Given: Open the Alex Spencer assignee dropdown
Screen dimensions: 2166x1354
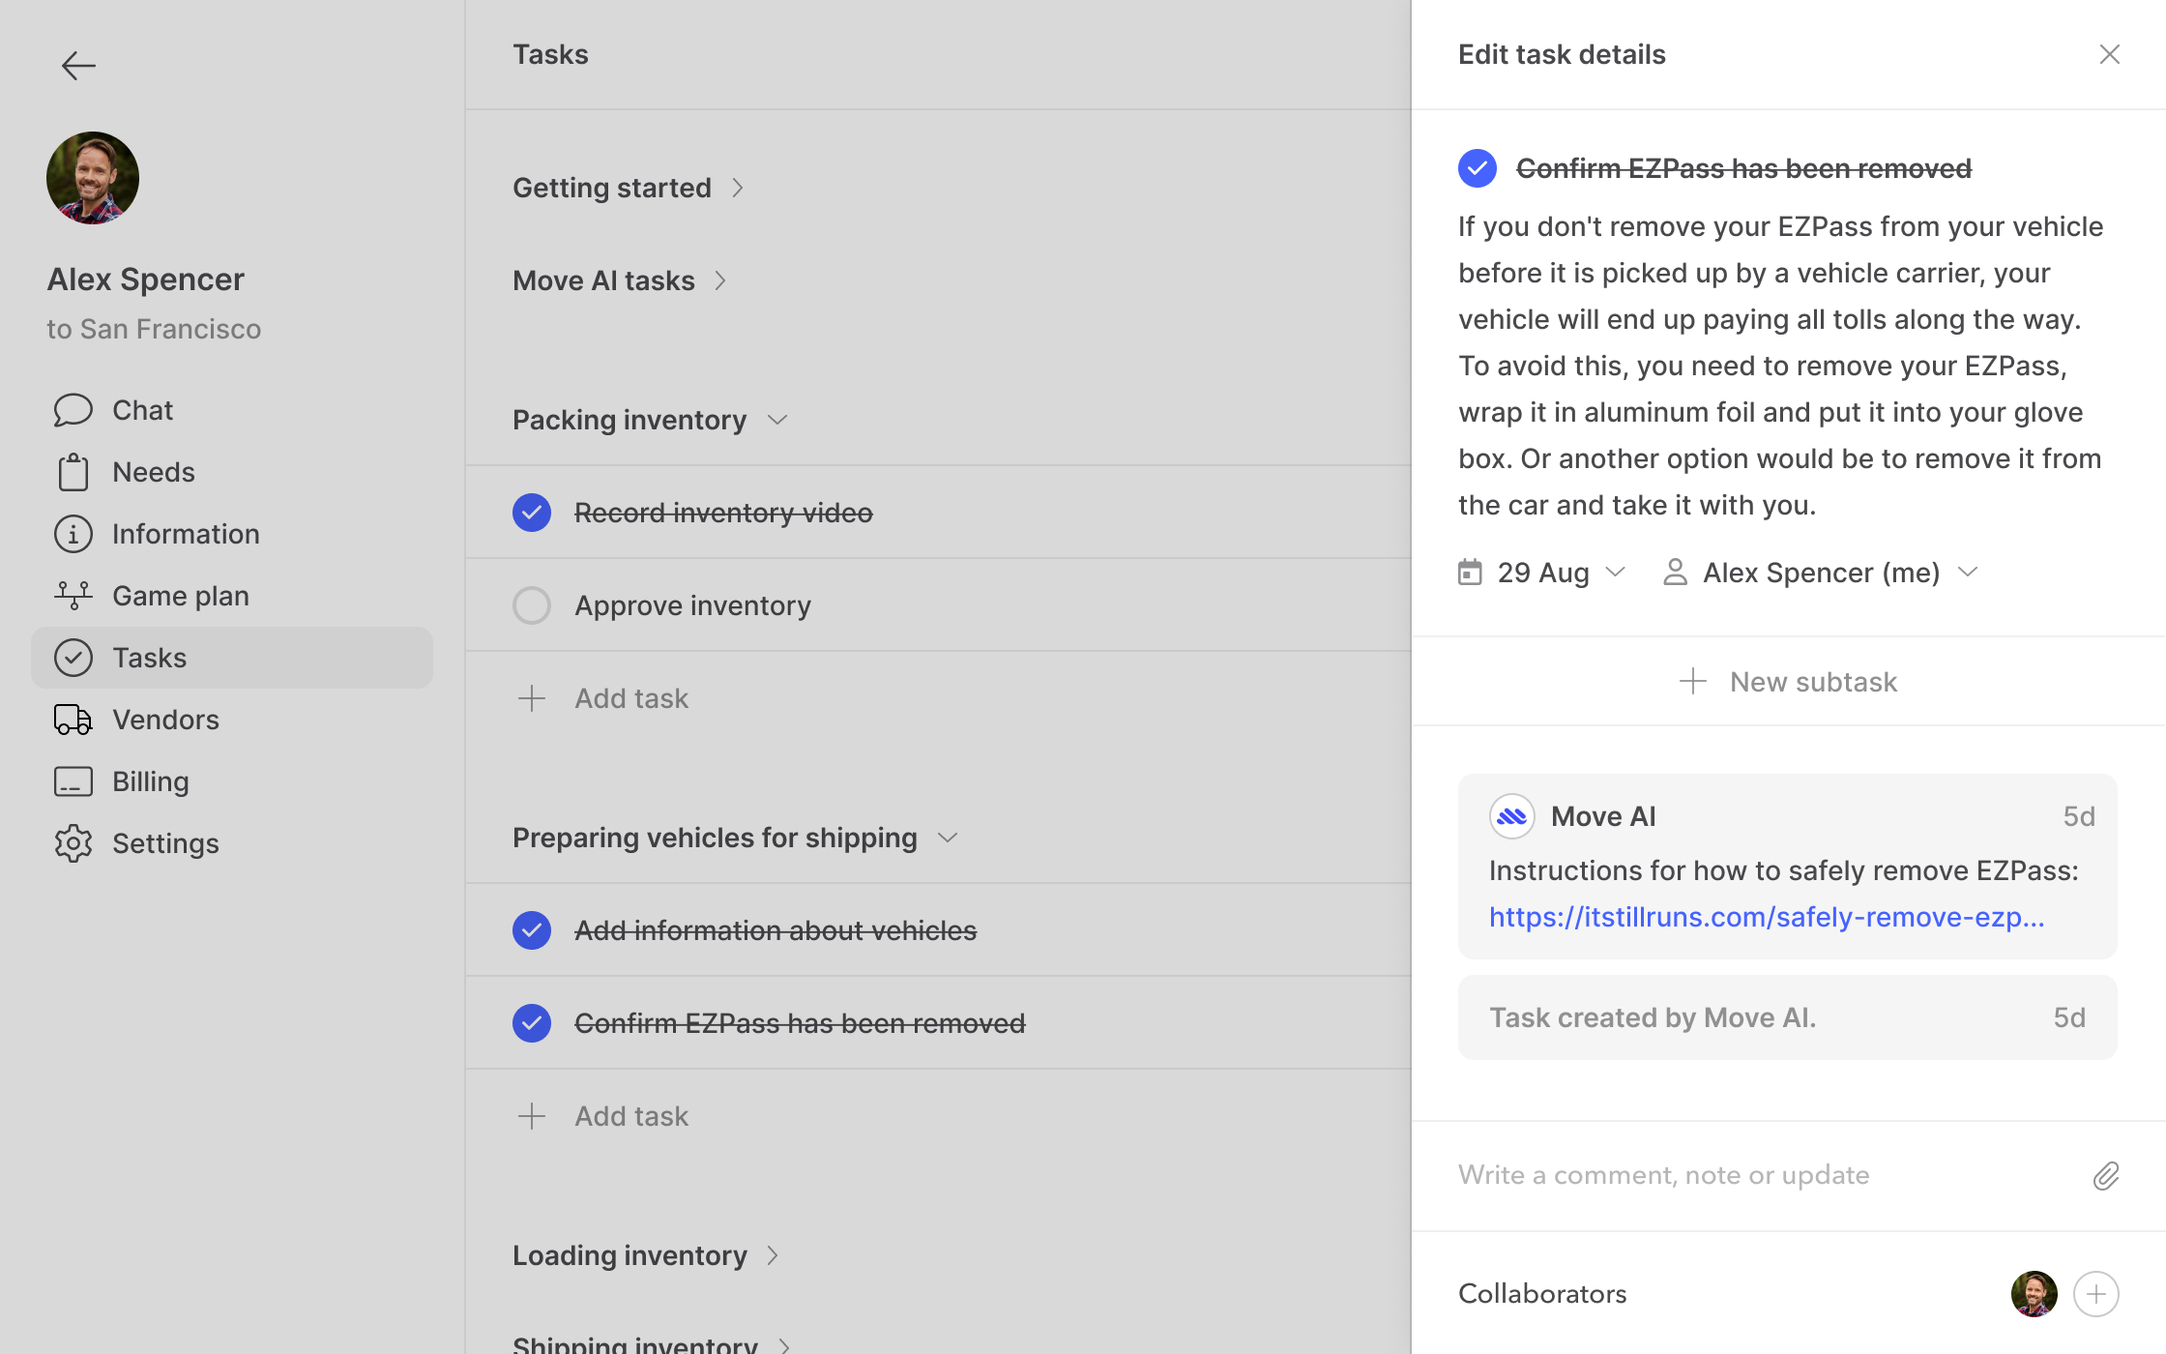Looking at the screenshot, I should pyautogui.click(x=1820, y=573).
